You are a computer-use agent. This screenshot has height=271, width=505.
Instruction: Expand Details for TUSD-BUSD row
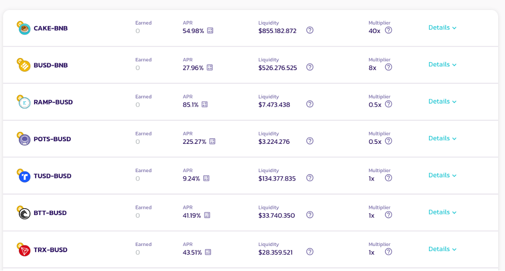pos(442,176)
